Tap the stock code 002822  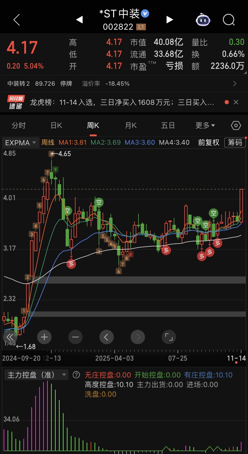point(118,27)
